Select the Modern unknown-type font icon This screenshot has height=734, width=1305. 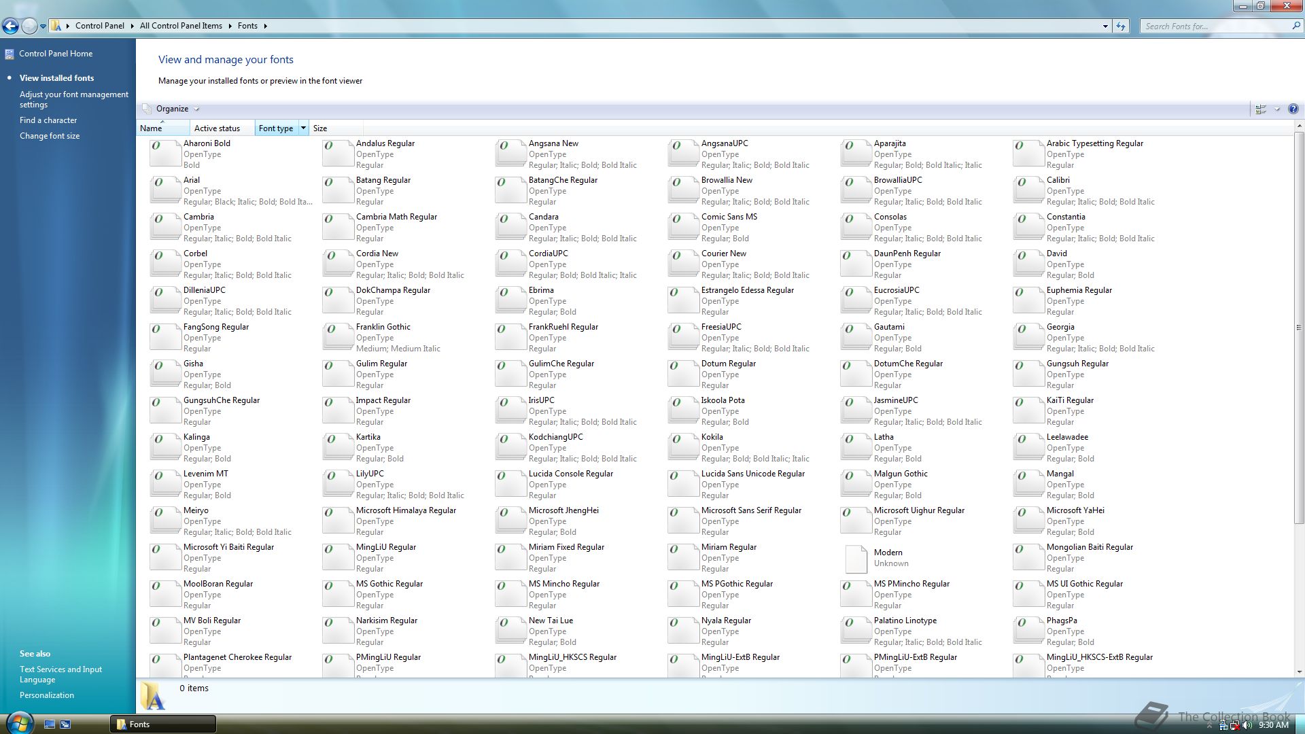[856, 559]
